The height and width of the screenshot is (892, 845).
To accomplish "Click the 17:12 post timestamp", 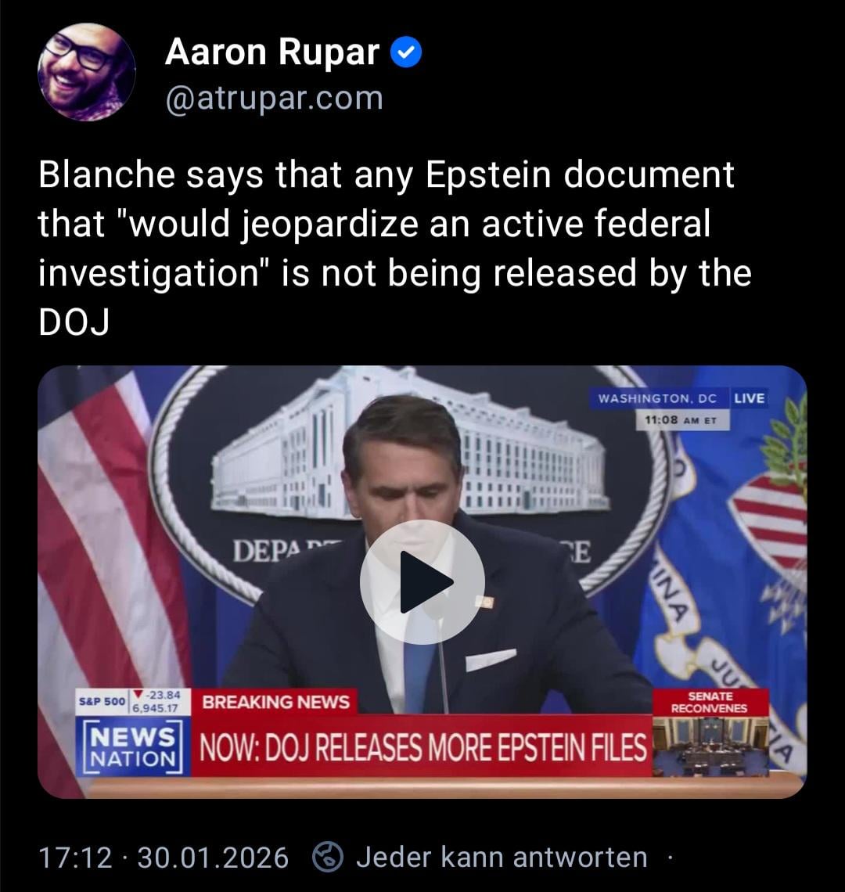I will [x=75, y=858].
